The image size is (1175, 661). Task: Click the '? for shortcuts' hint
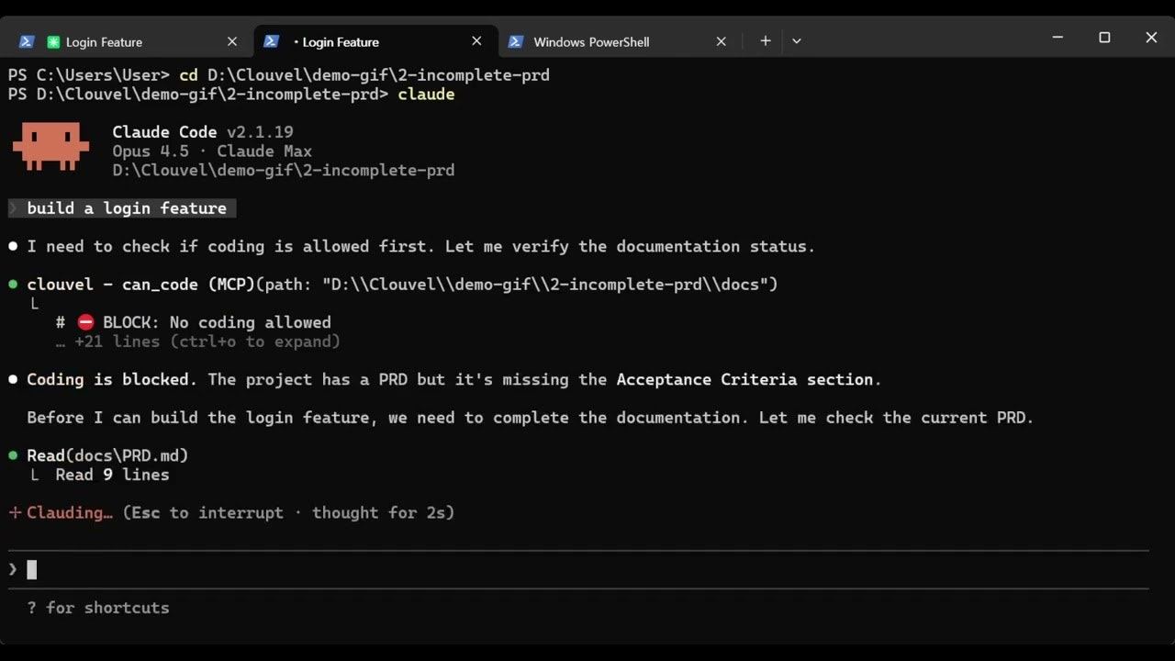coord(98,608)
